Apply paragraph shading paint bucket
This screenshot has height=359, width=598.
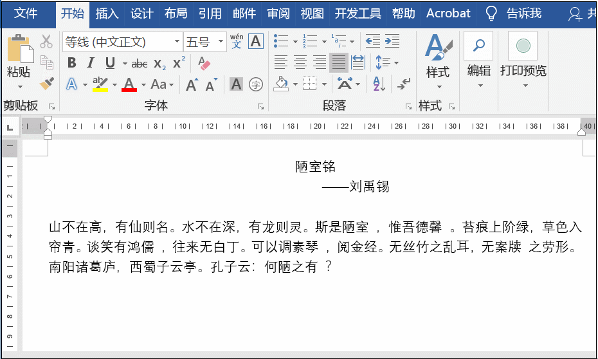click(281, 84)
